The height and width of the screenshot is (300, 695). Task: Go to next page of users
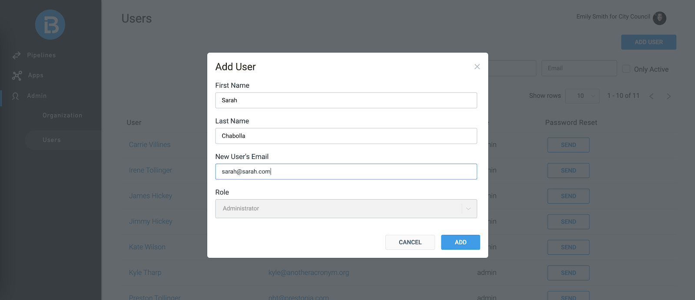(669, 96)
